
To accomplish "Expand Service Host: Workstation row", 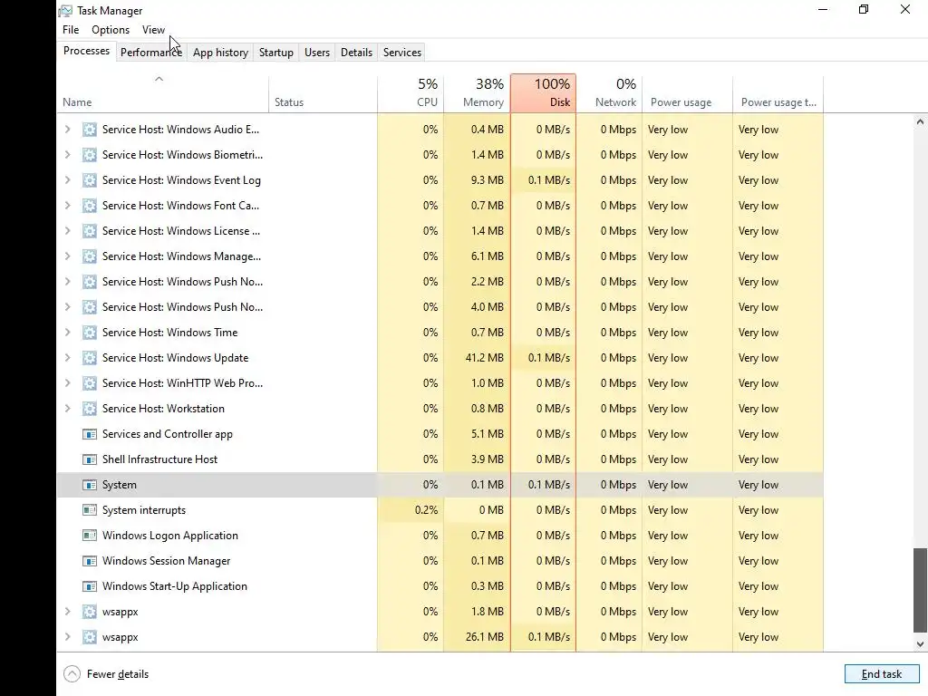I will point(67,409).
